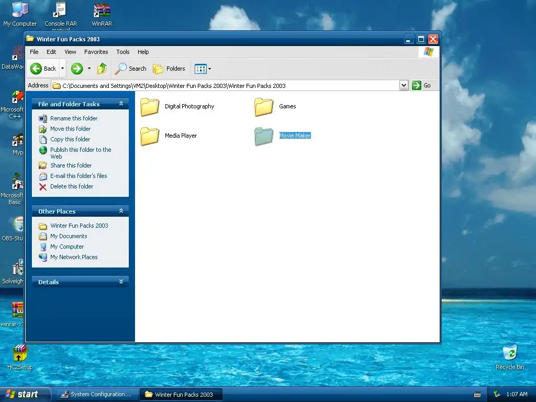Select the Digital Photography folder icon

150,107
